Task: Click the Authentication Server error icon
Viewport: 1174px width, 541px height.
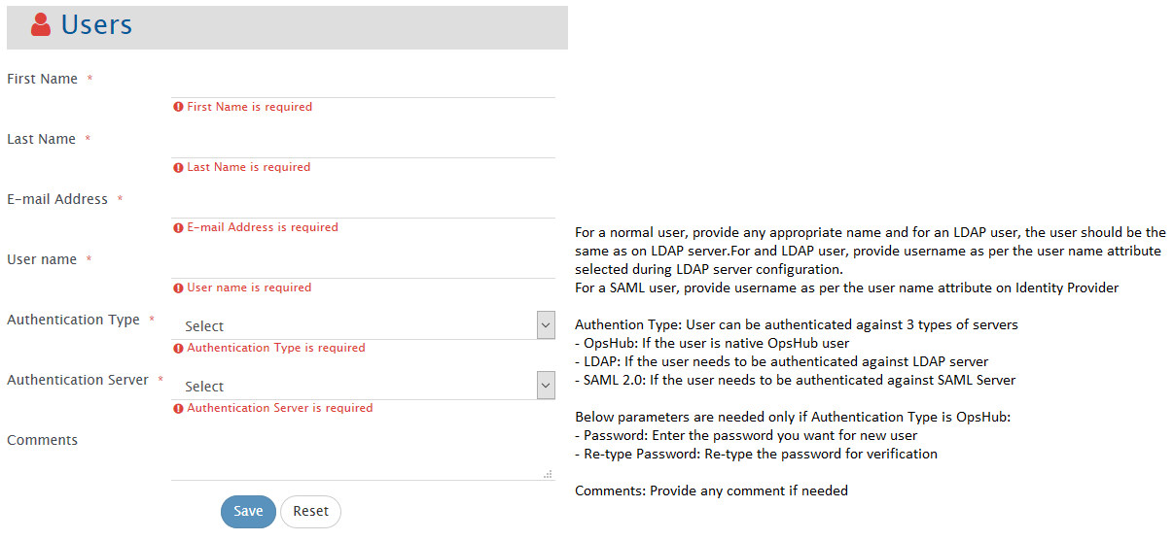Action: coord(178,408)
